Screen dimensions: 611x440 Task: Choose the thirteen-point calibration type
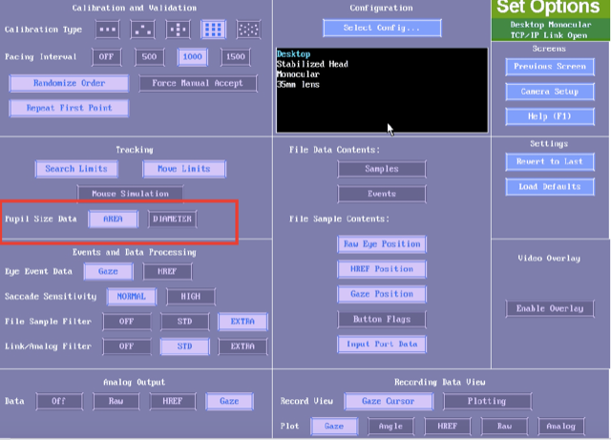[248, 30]
